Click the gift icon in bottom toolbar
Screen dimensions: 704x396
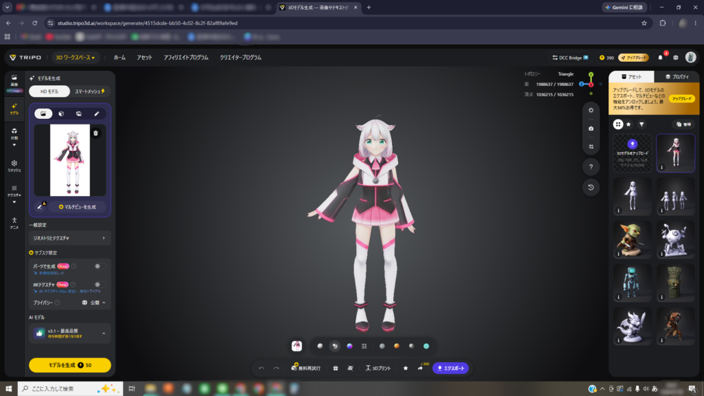click(x=335, y=368)
